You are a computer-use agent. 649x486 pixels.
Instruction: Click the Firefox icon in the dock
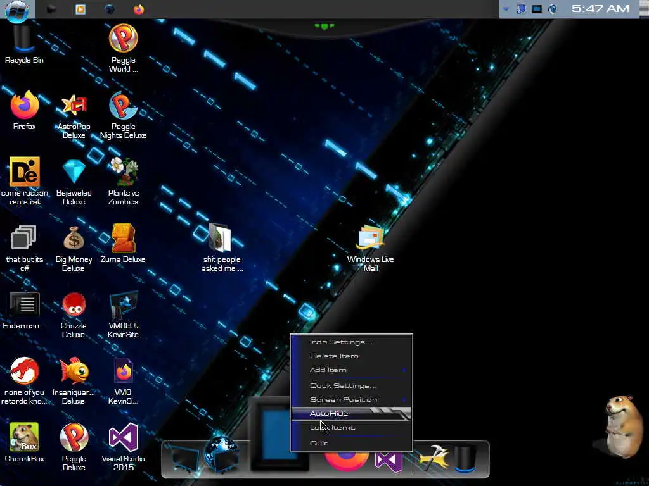click(x=347, y=461)
